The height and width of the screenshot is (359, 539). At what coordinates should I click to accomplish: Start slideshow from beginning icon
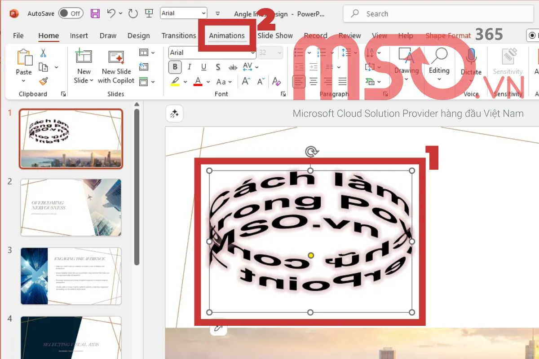151,13
